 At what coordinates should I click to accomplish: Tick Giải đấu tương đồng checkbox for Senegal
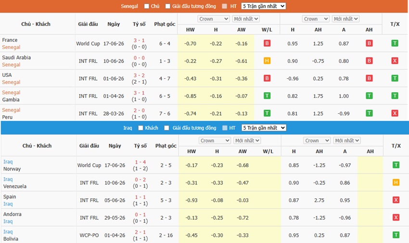(168, 6)
